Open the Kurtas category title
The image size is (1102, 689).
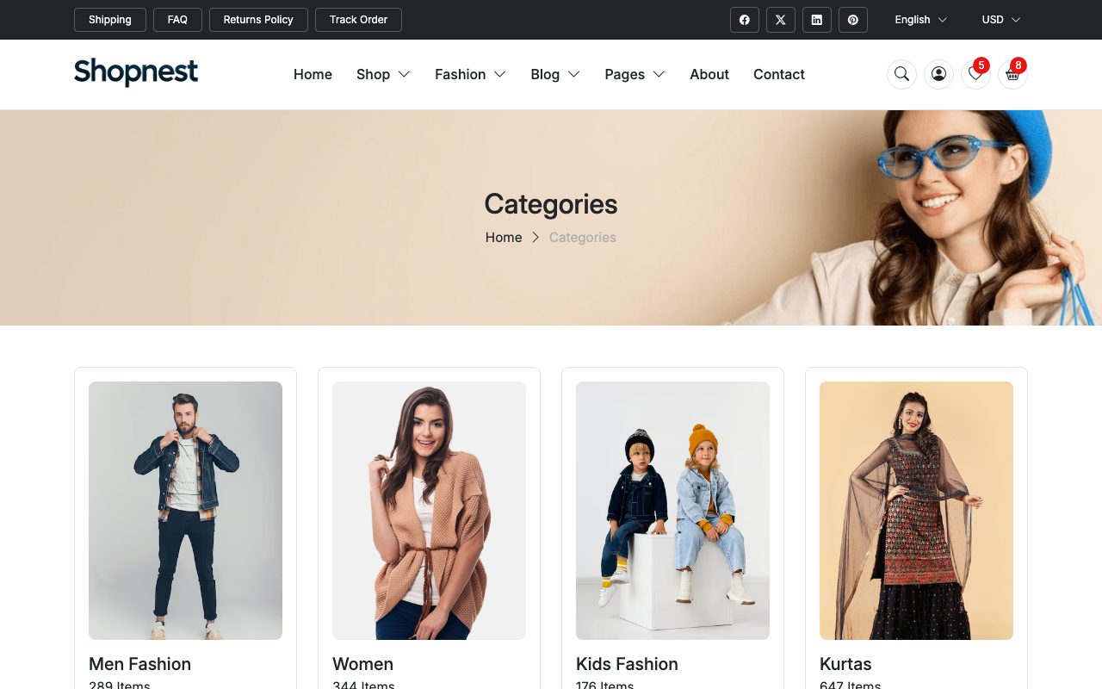(x=845, y=664)
